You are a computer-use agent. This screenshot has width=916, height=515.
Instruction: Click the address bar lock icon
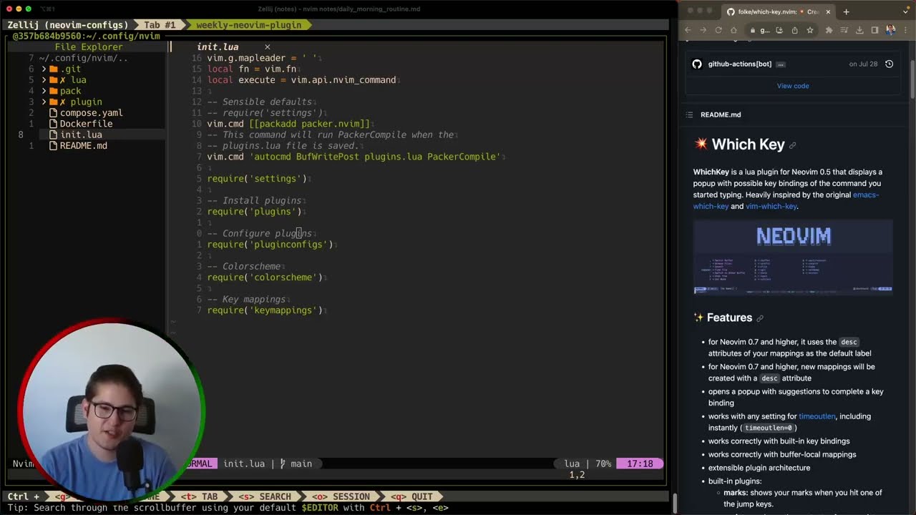tap(752, 30)
